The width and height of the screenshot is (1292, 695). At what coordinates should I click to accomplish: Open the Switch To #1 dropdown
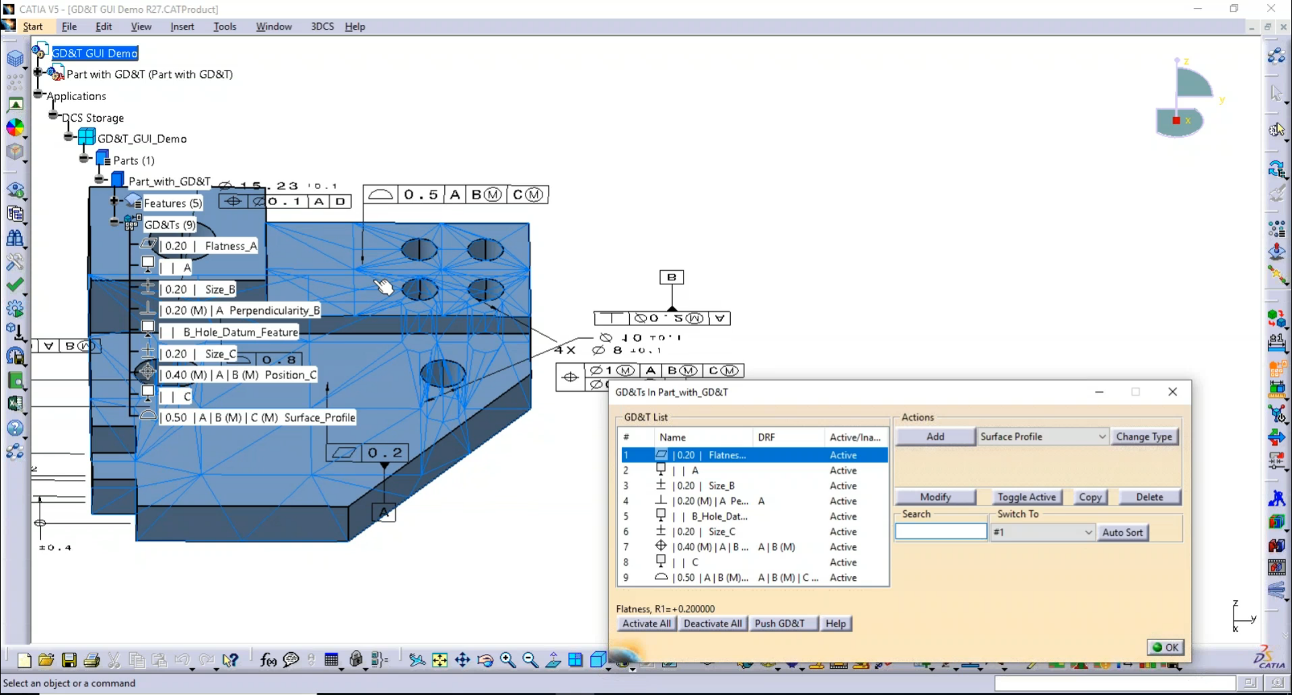click(1089, 532)
